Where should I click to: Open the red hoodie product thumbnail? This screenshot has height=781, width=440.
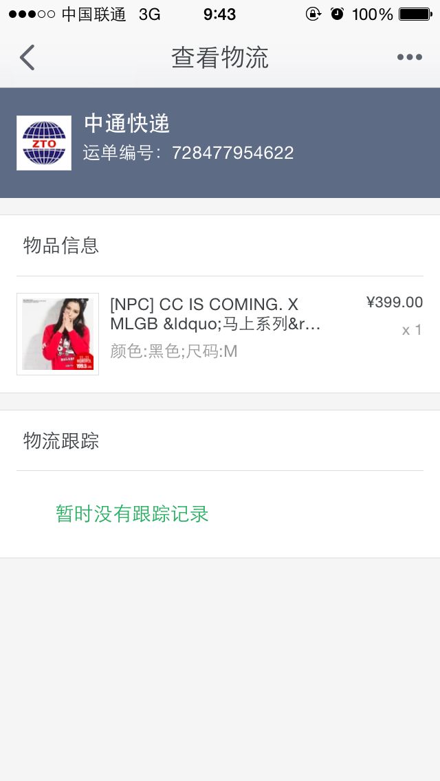(x=58, y=334)
